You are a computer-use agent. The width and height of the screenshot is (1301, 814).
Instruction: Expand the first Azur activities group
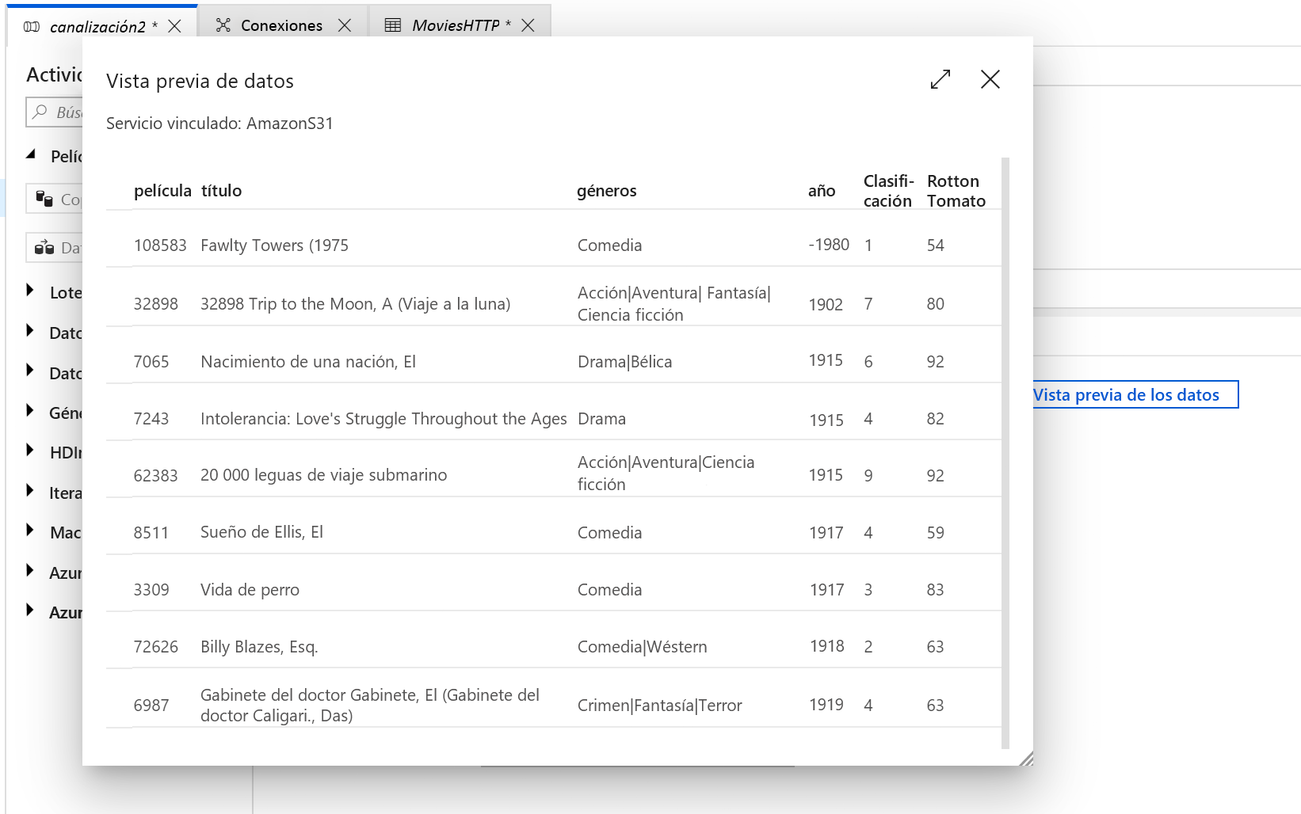click(30, 571)
